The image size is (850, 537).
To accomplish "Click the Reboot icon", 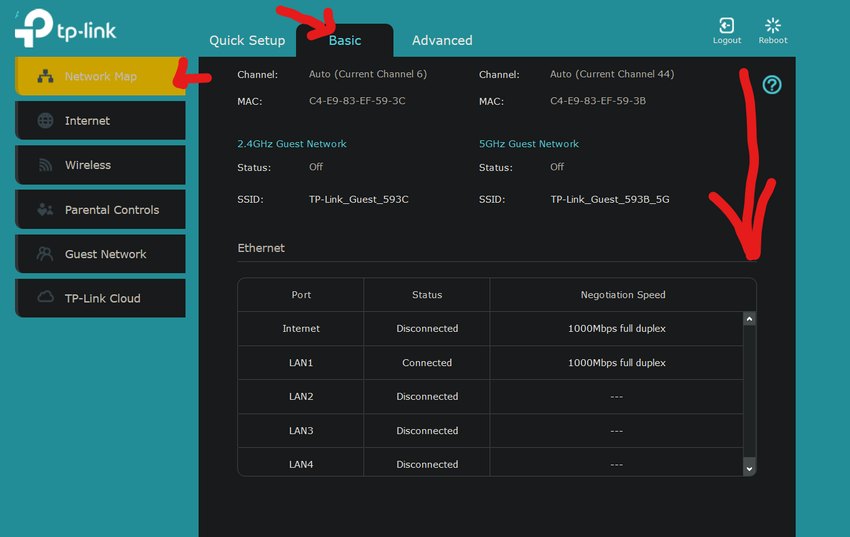I will click(x=773, y=26).
